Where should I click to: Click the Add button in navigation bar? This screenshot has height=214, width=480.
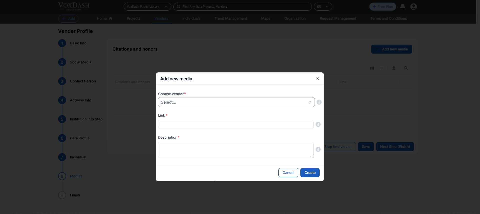point(68,19)
